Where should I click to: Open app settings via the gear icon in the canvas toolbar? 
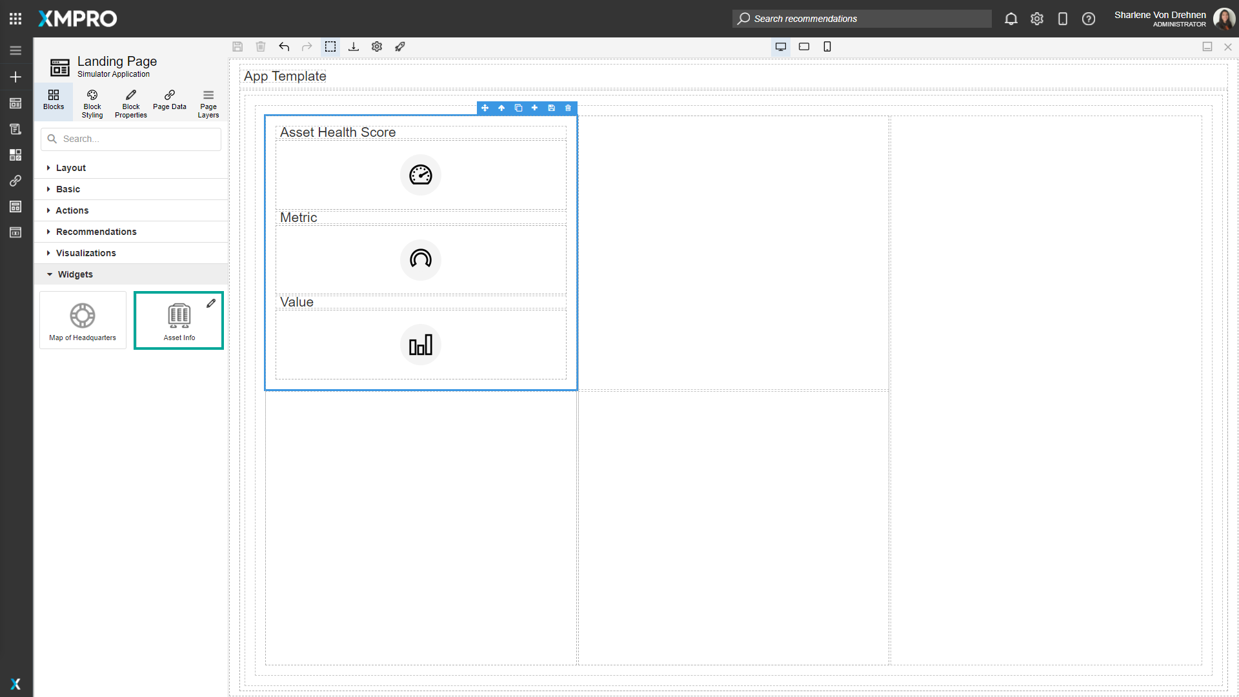click(x=377, y=46)
